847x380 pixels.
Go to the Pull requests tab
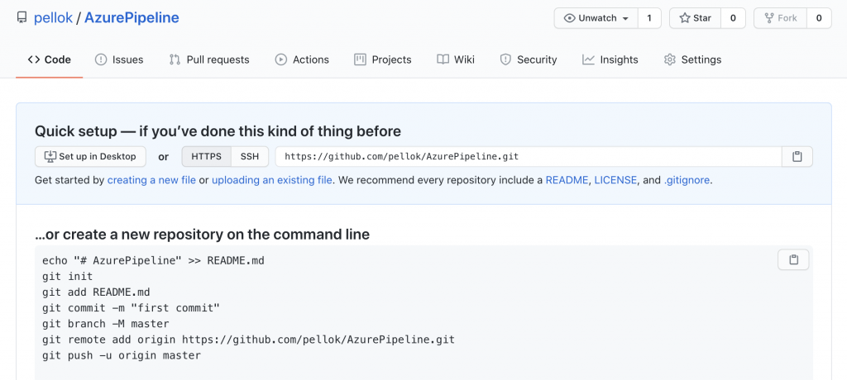209,59
